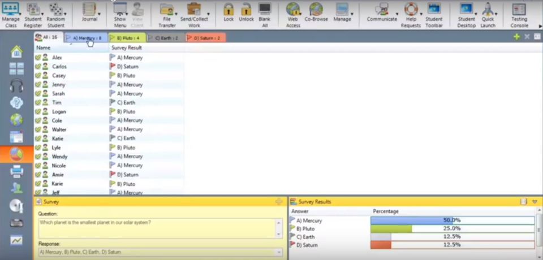This screenshot has height=260, width=543.
Task: Open the Response answers combo box
Action: click(160, 253)
